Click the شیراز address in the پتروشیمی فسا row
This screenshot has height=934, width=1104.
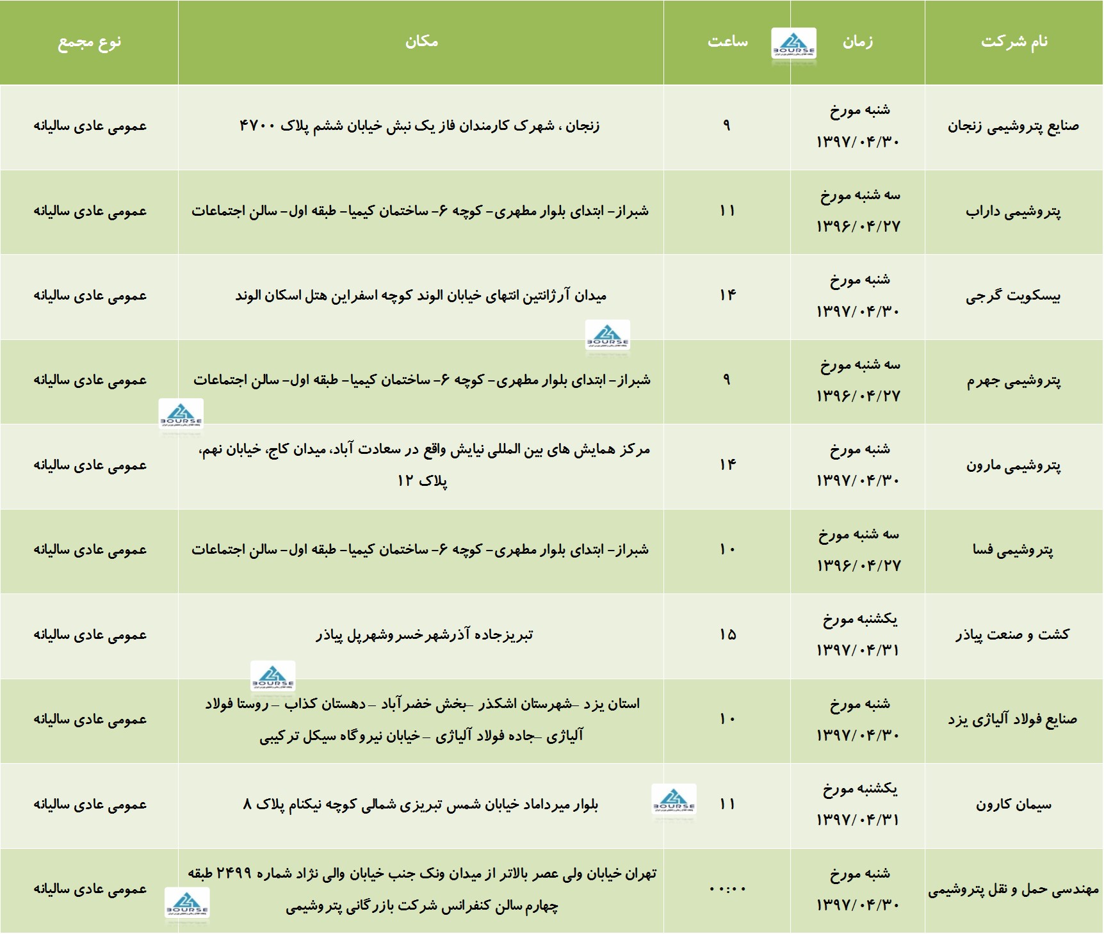click(420, 550)
